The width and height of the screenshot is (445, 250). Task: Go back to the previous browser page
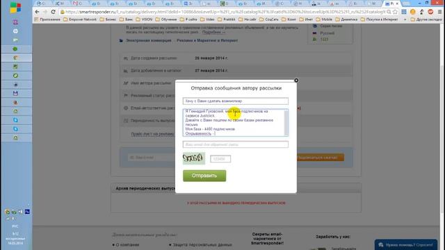[37, 12]
